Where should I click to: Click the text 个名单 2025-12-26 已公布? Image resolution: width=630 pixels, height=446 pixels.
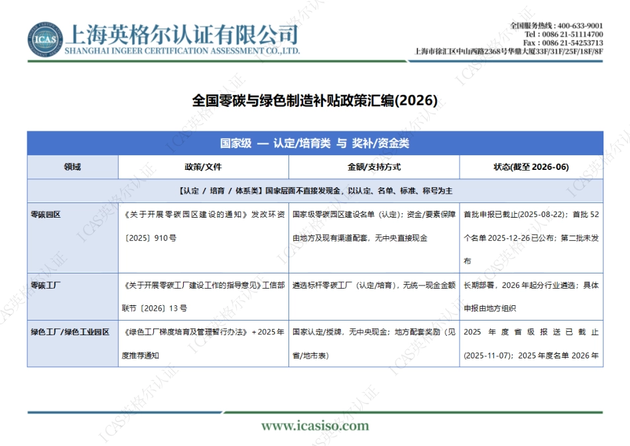[509, 238]
